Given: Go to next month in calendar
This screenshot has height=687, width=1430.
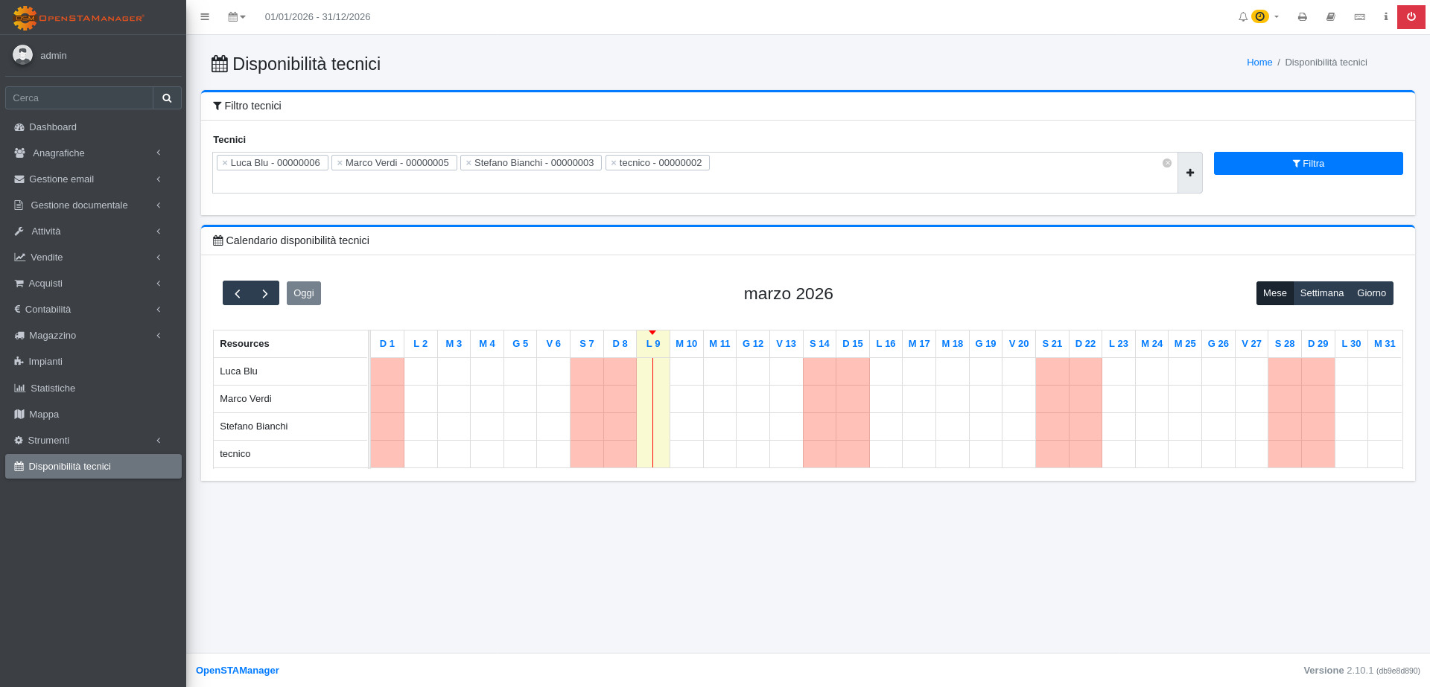Looking at the screenshot, I should click(265, 293).
